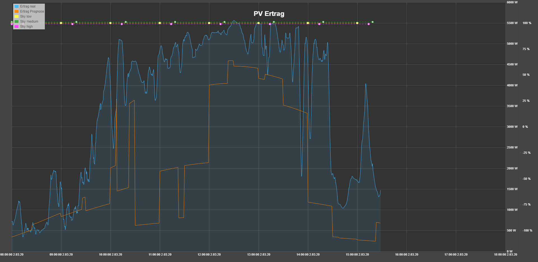Screen dimensions: 538x262
Task: Click the blue Ertrag real legend swatch
Action: pos(17,6)
